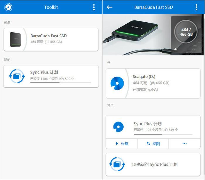Click the Sync Plus progress bar in features
205x180 pixels.
163,134
